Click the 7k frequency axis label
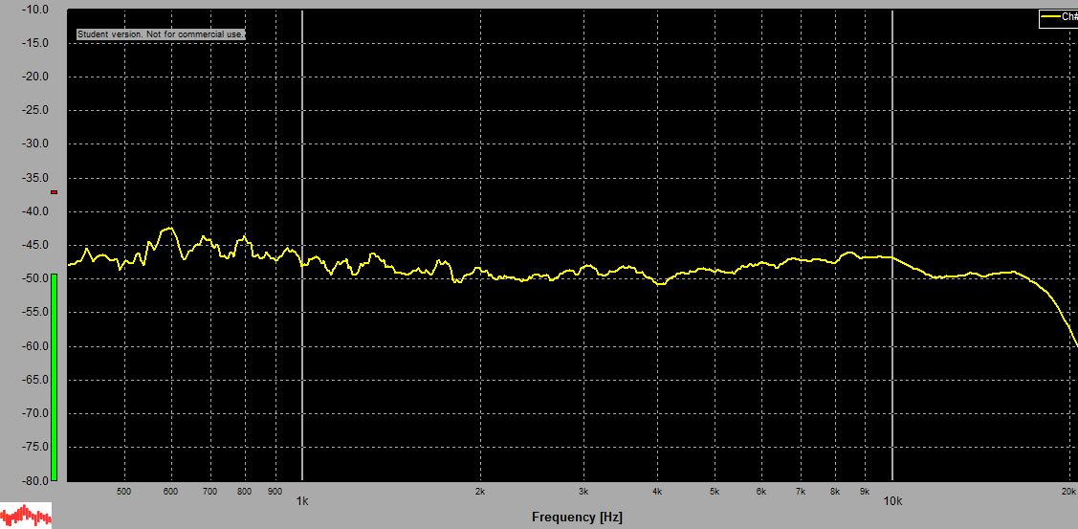1078x529 pixels. (801, 491)
